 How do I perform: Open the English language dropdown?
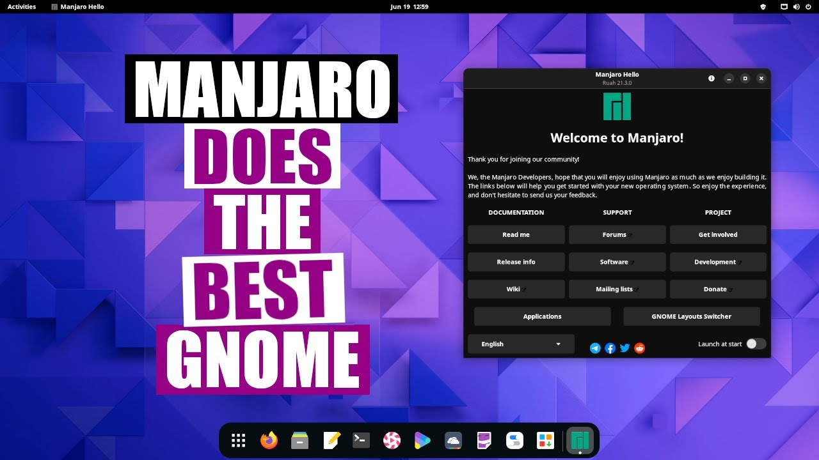(x=521, y=344)
